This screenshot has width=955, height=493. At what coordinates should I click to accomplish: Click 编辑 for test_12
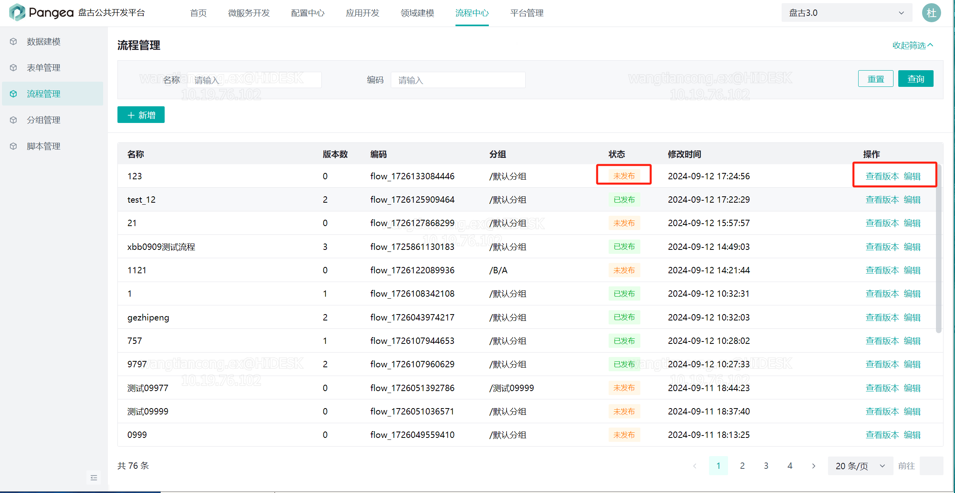tap(912, 200)
